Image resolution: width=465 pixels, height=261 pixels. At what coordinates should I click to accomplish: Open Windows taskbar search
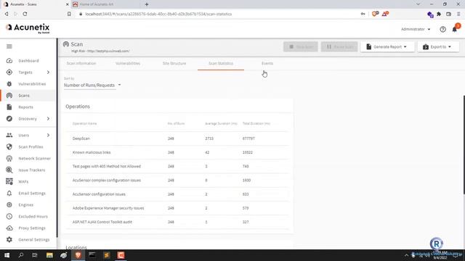21,255
